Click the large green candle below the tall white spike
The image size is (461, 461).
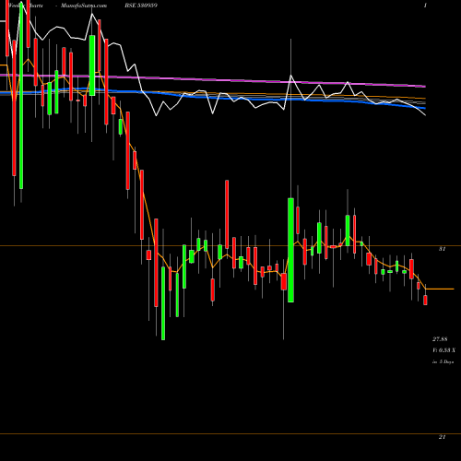[290, 250]
